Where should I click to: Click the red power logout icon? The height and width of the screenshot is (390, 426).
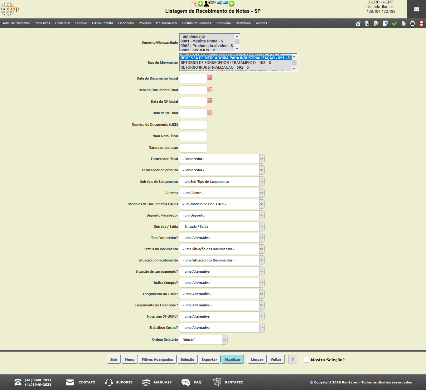point(421,23)
